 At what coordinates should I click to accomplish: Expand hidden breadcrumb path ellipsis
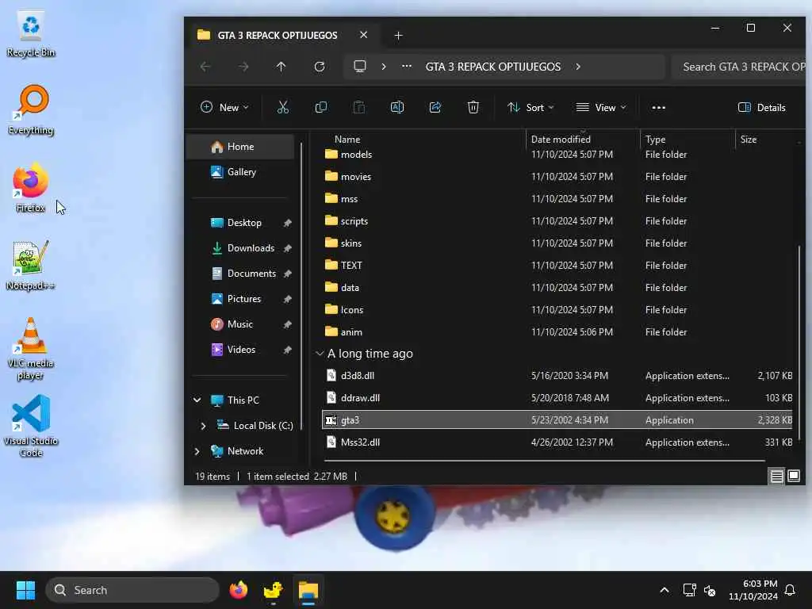tap(407, 67)
